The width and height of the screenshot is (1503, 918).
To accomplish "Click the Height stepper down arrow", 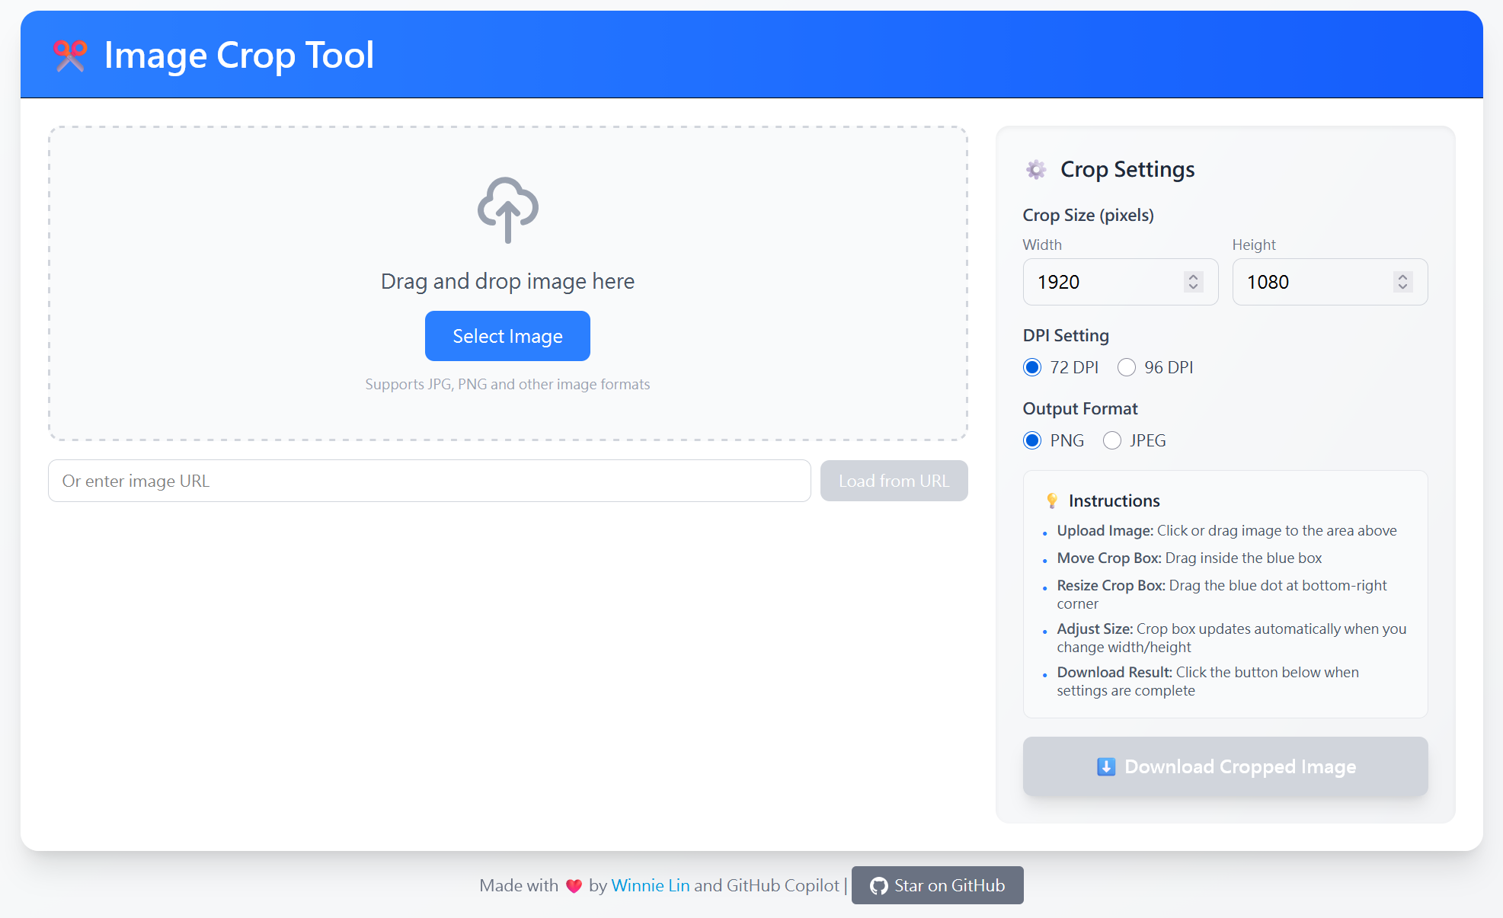I will point(1402,287).
